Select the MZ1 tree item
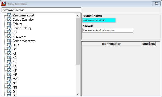The height and width of the screenshot is (97, 162). coord(15,79)
